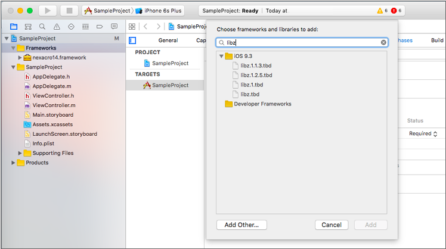Choose the iPhone 6s Plus destination

[159, 11]
